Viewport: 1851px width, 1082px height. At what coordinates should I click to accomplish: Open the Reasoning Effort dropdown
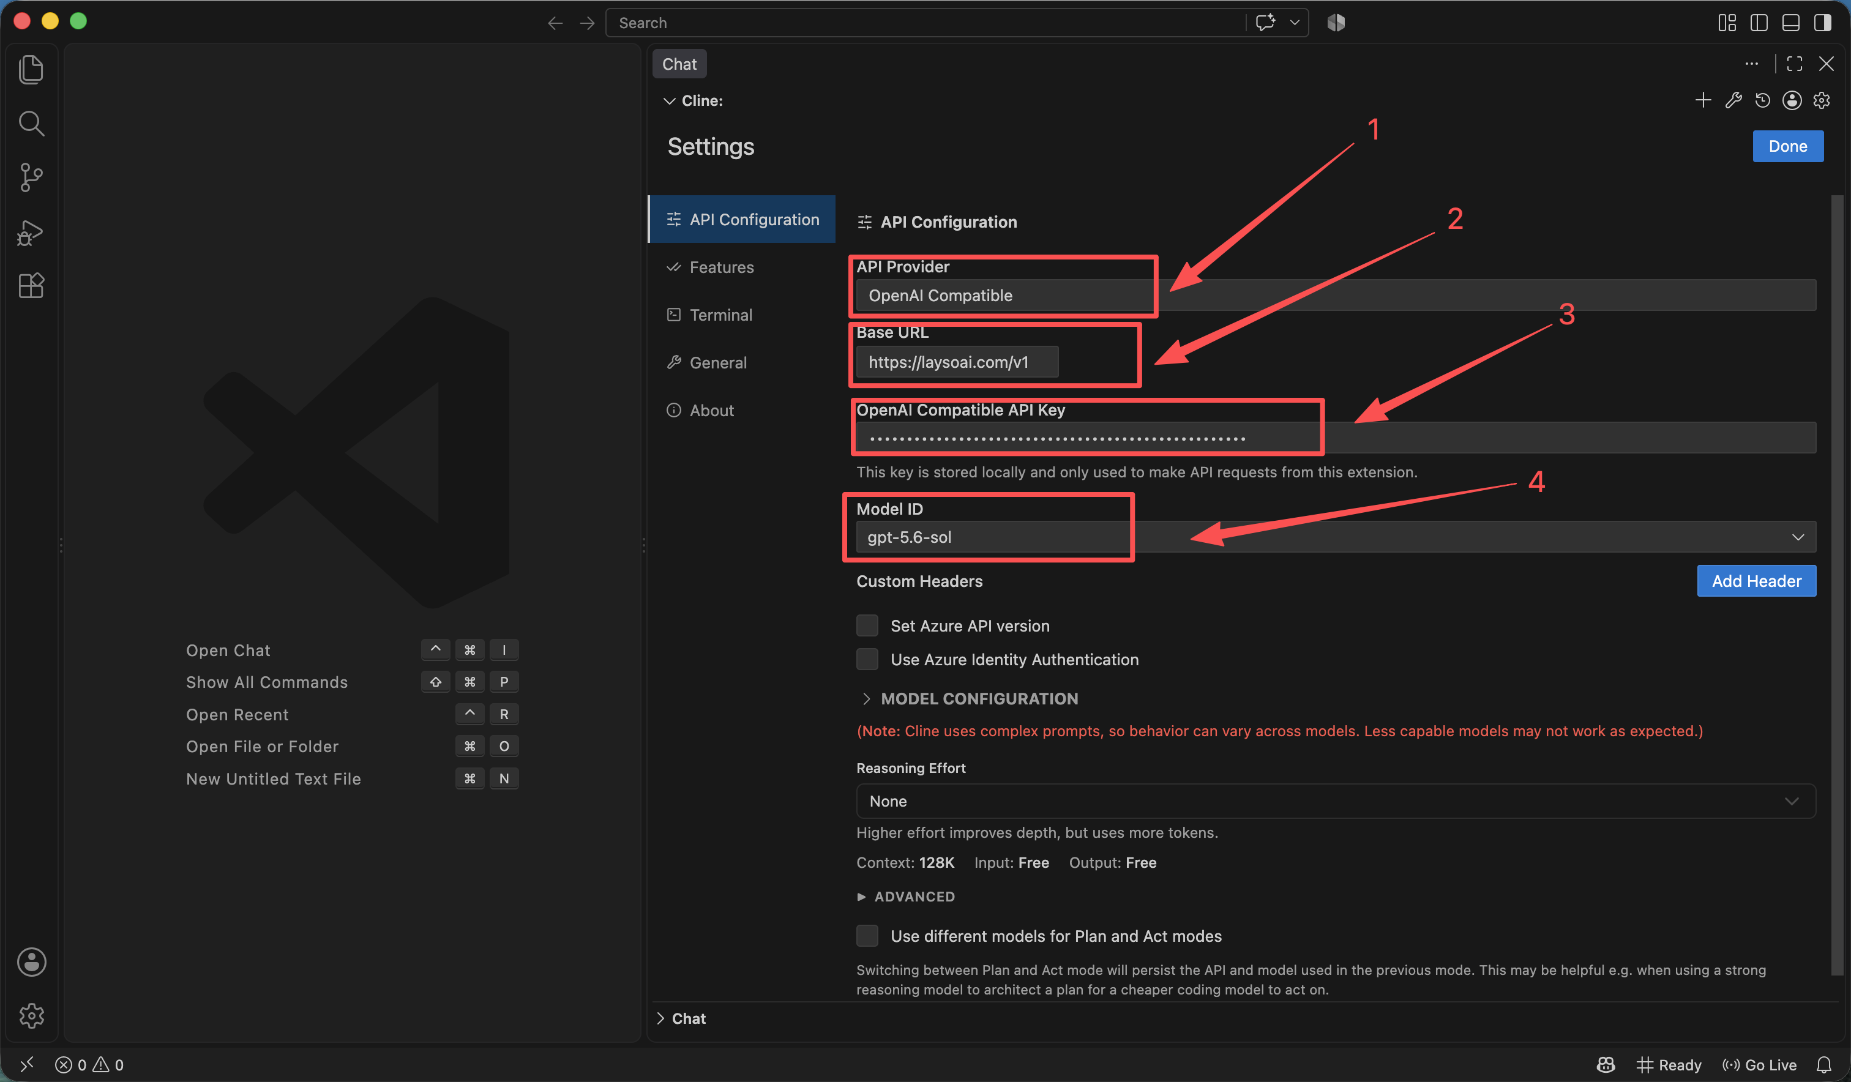(x=1336, y=800)
